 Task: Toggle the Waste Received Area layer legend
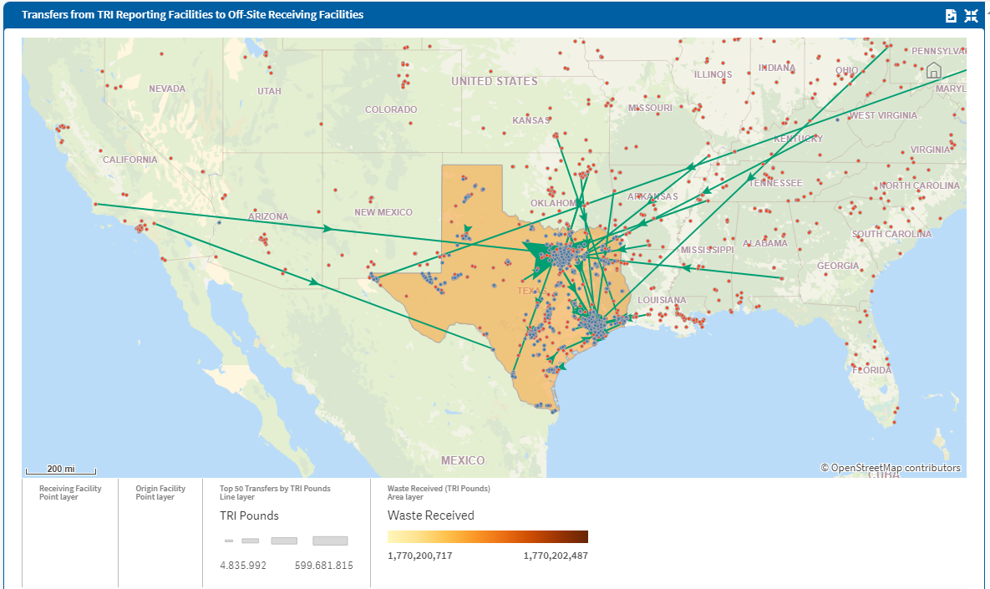(x=437, y=488)
